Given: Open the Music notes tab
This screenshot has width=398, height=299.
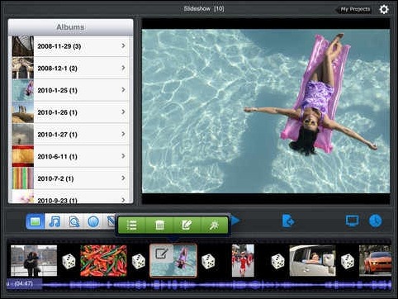Looking at the screenshot, I should pos(54,221).
